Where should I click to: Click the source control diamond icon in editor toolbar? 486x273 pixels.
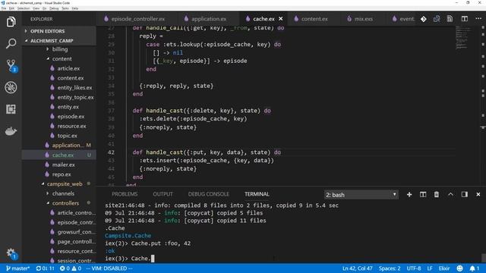(424, 19)
